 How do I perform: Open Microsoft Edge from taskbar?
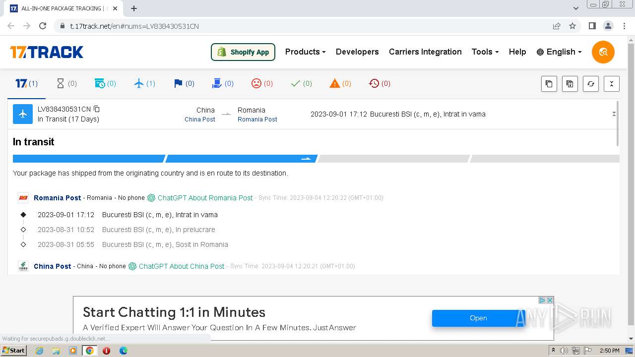coord(123,351)
